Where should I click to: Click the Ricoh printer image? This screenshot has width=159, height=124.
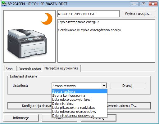point(27,44)
